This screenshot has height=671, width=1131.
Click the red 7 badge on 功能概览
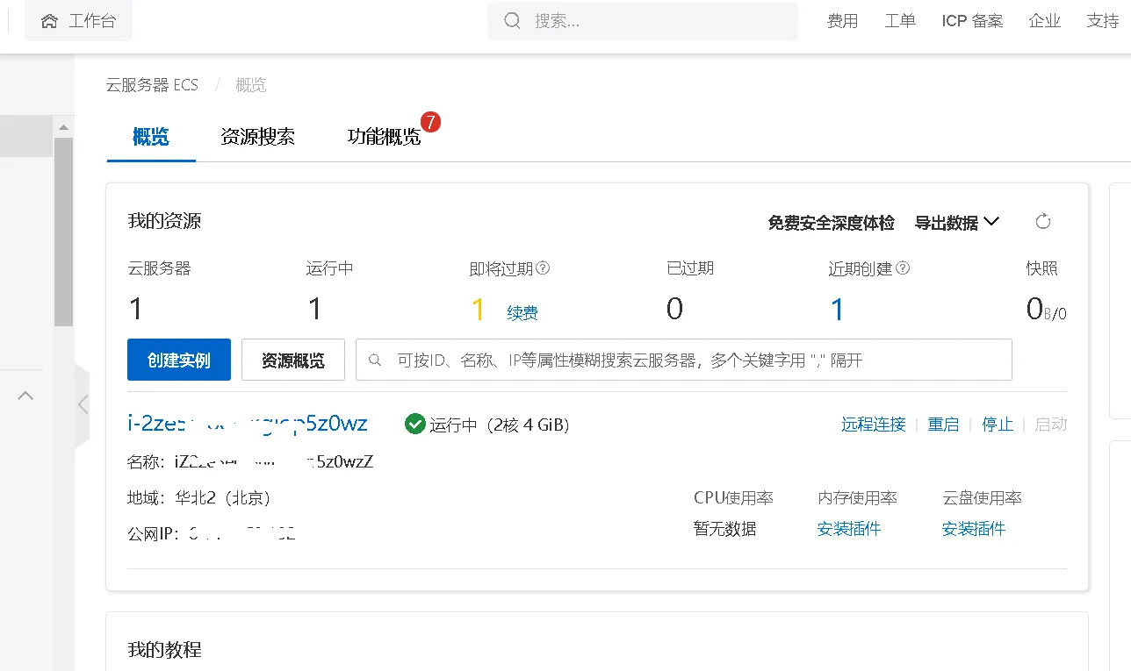[430, 121]
